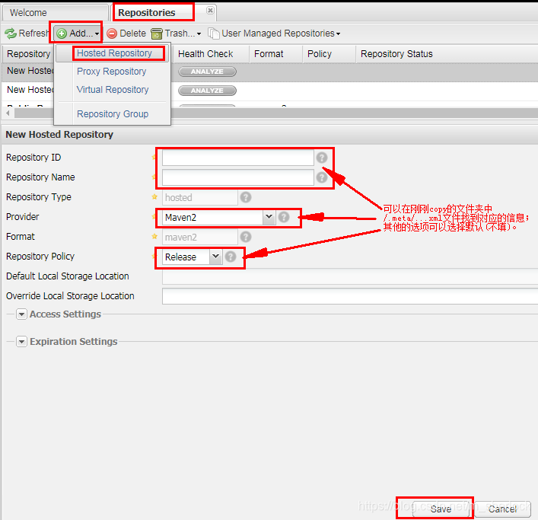Choose Proxy Repository from Add menu
The height and width of the screenshot is (520, 538).
click(112, 72)
